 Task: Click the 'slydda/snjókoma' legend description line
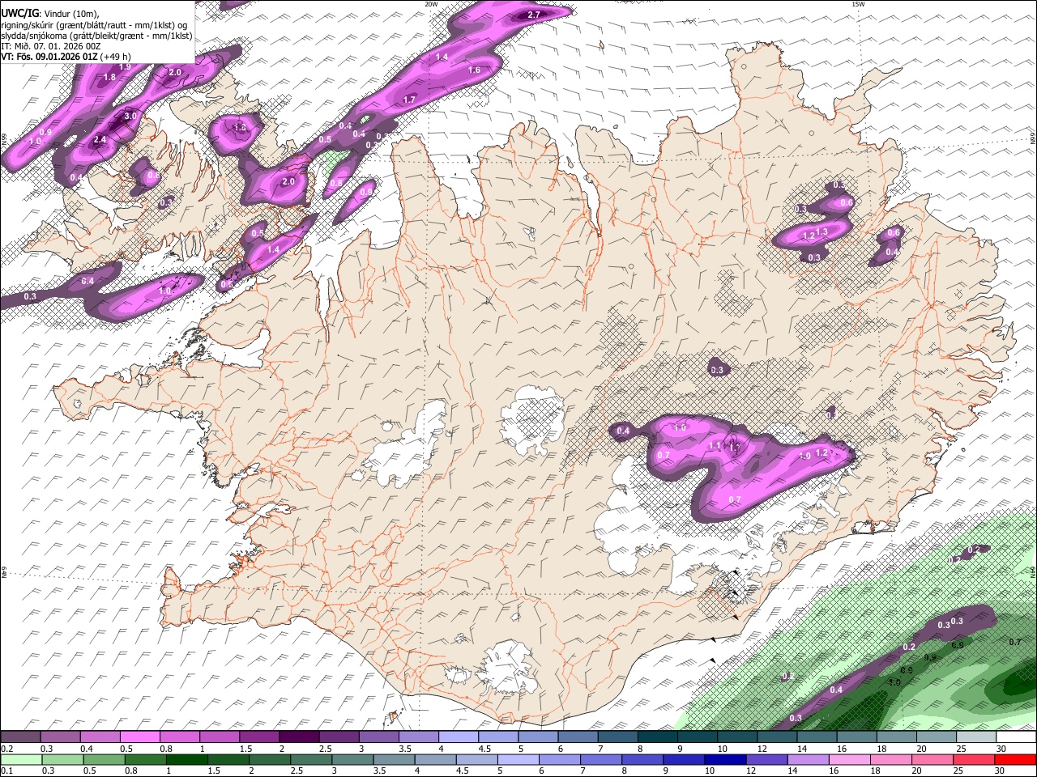pyautogui.click(x=96, y=36)
